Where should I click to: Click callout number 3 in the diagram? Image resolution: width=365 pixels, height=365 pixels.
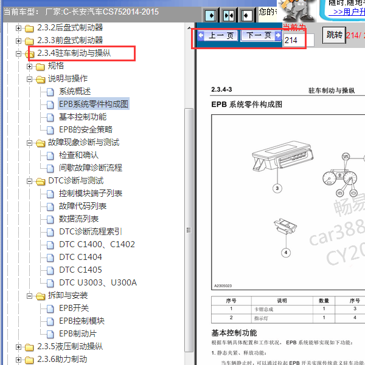click(x=277, y=188)
